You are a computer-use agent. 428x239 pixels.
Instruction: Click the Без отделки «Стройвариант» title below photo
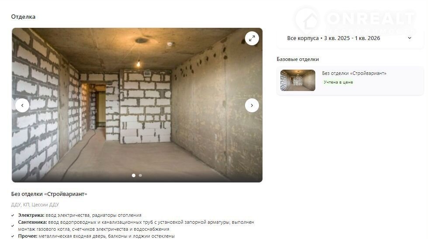(49, 194)
